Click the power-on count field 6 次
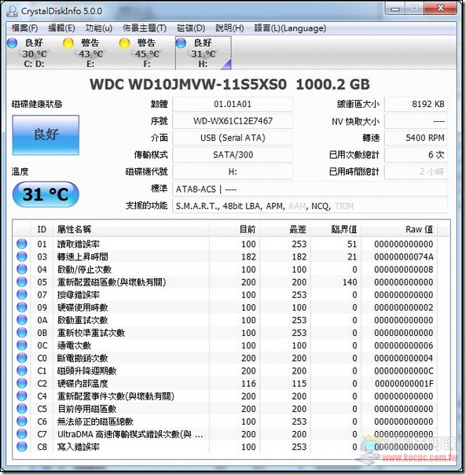 416,155
